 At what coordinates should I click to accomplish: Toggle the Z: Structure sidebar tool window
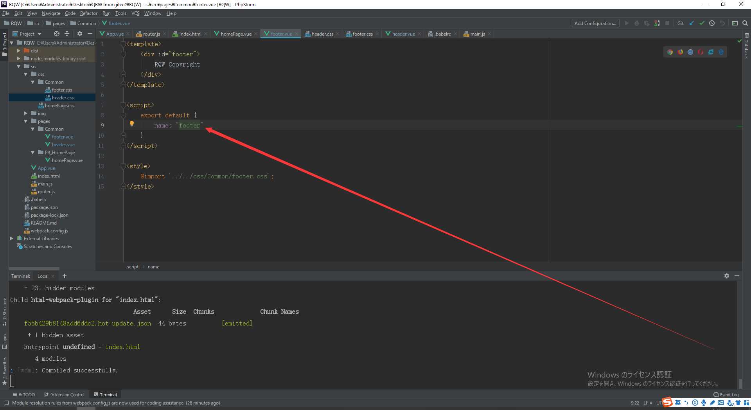4,312
